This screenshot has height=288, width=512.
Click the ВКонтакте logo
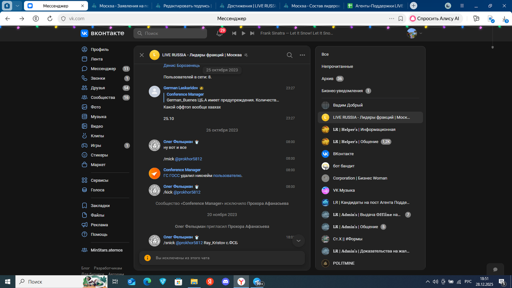[x=102, y=33]
